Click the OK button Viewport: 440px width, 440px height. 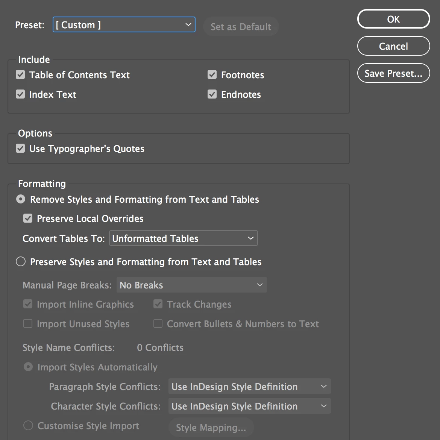(x=393, y=19)
